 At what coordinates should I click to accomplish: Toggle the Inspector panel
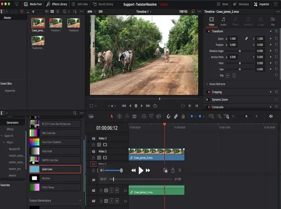pos(262,4)
